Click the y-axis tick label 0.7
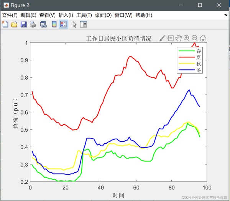Viewport: 230px width, 201px height. (24, 95)
